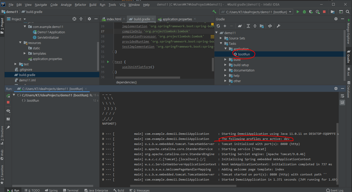
Task: Open the Mongo Explorer side panel
Action: pos(348,31)
